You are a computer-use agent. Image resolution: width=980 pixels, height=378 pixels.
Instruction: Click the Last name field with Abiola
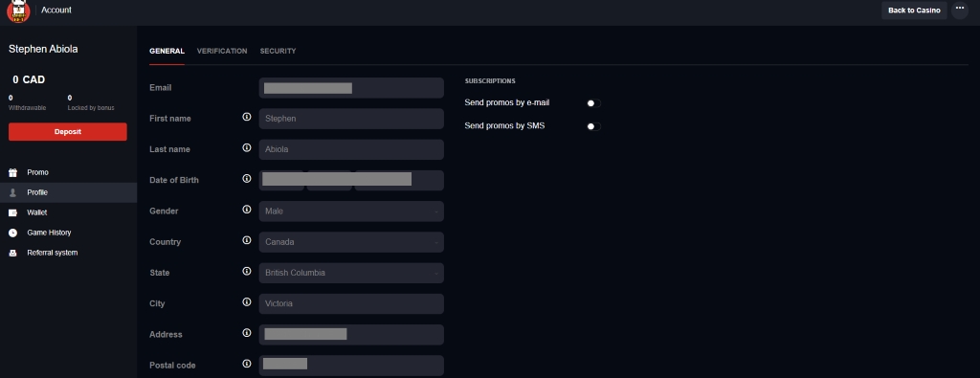[x=351, y=149]
